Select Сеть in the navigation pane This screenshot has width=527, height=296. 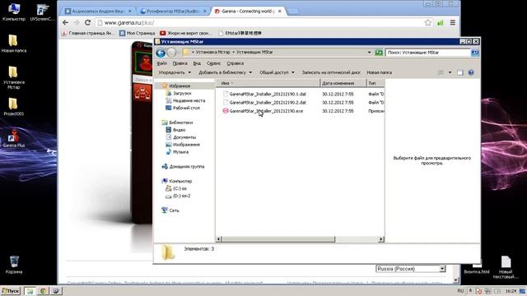tap(174, 210)
